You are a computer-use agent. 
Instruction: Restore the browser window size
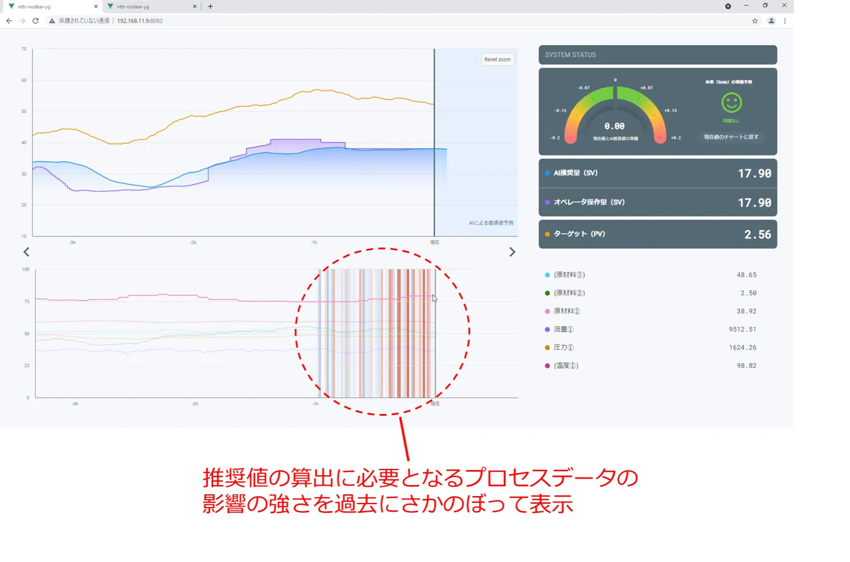pos(765,6)
